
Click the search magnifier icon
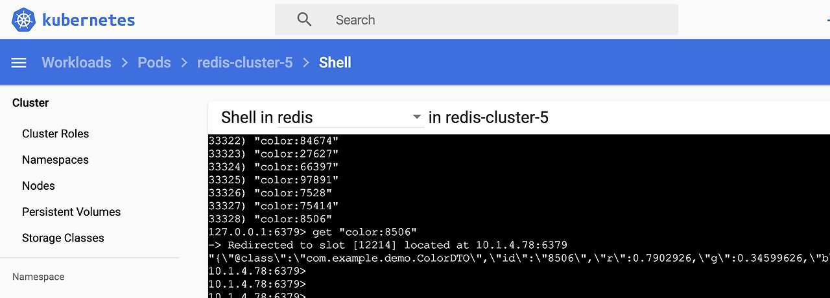pyautogui.click(x=305, y=19)
